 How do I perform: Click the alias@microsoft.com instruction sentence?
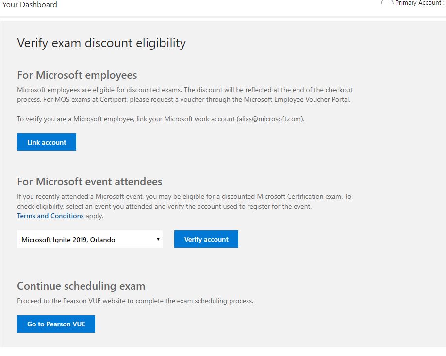tap(161, 119)
